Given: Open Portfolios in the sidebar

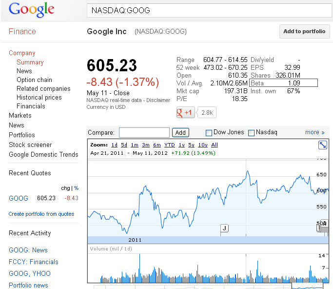Looking at the screenshot, I should click(22, 135).
